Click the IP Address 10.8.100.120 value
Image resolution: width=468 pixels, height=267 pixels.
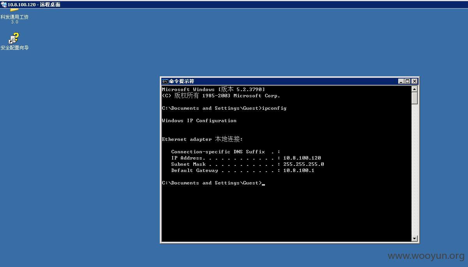(x=302, y=158)
